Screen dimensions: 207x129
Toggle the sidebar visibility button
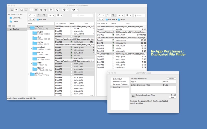tap(12, 10)
